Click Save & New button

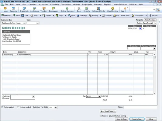click(x=137, y=119)
